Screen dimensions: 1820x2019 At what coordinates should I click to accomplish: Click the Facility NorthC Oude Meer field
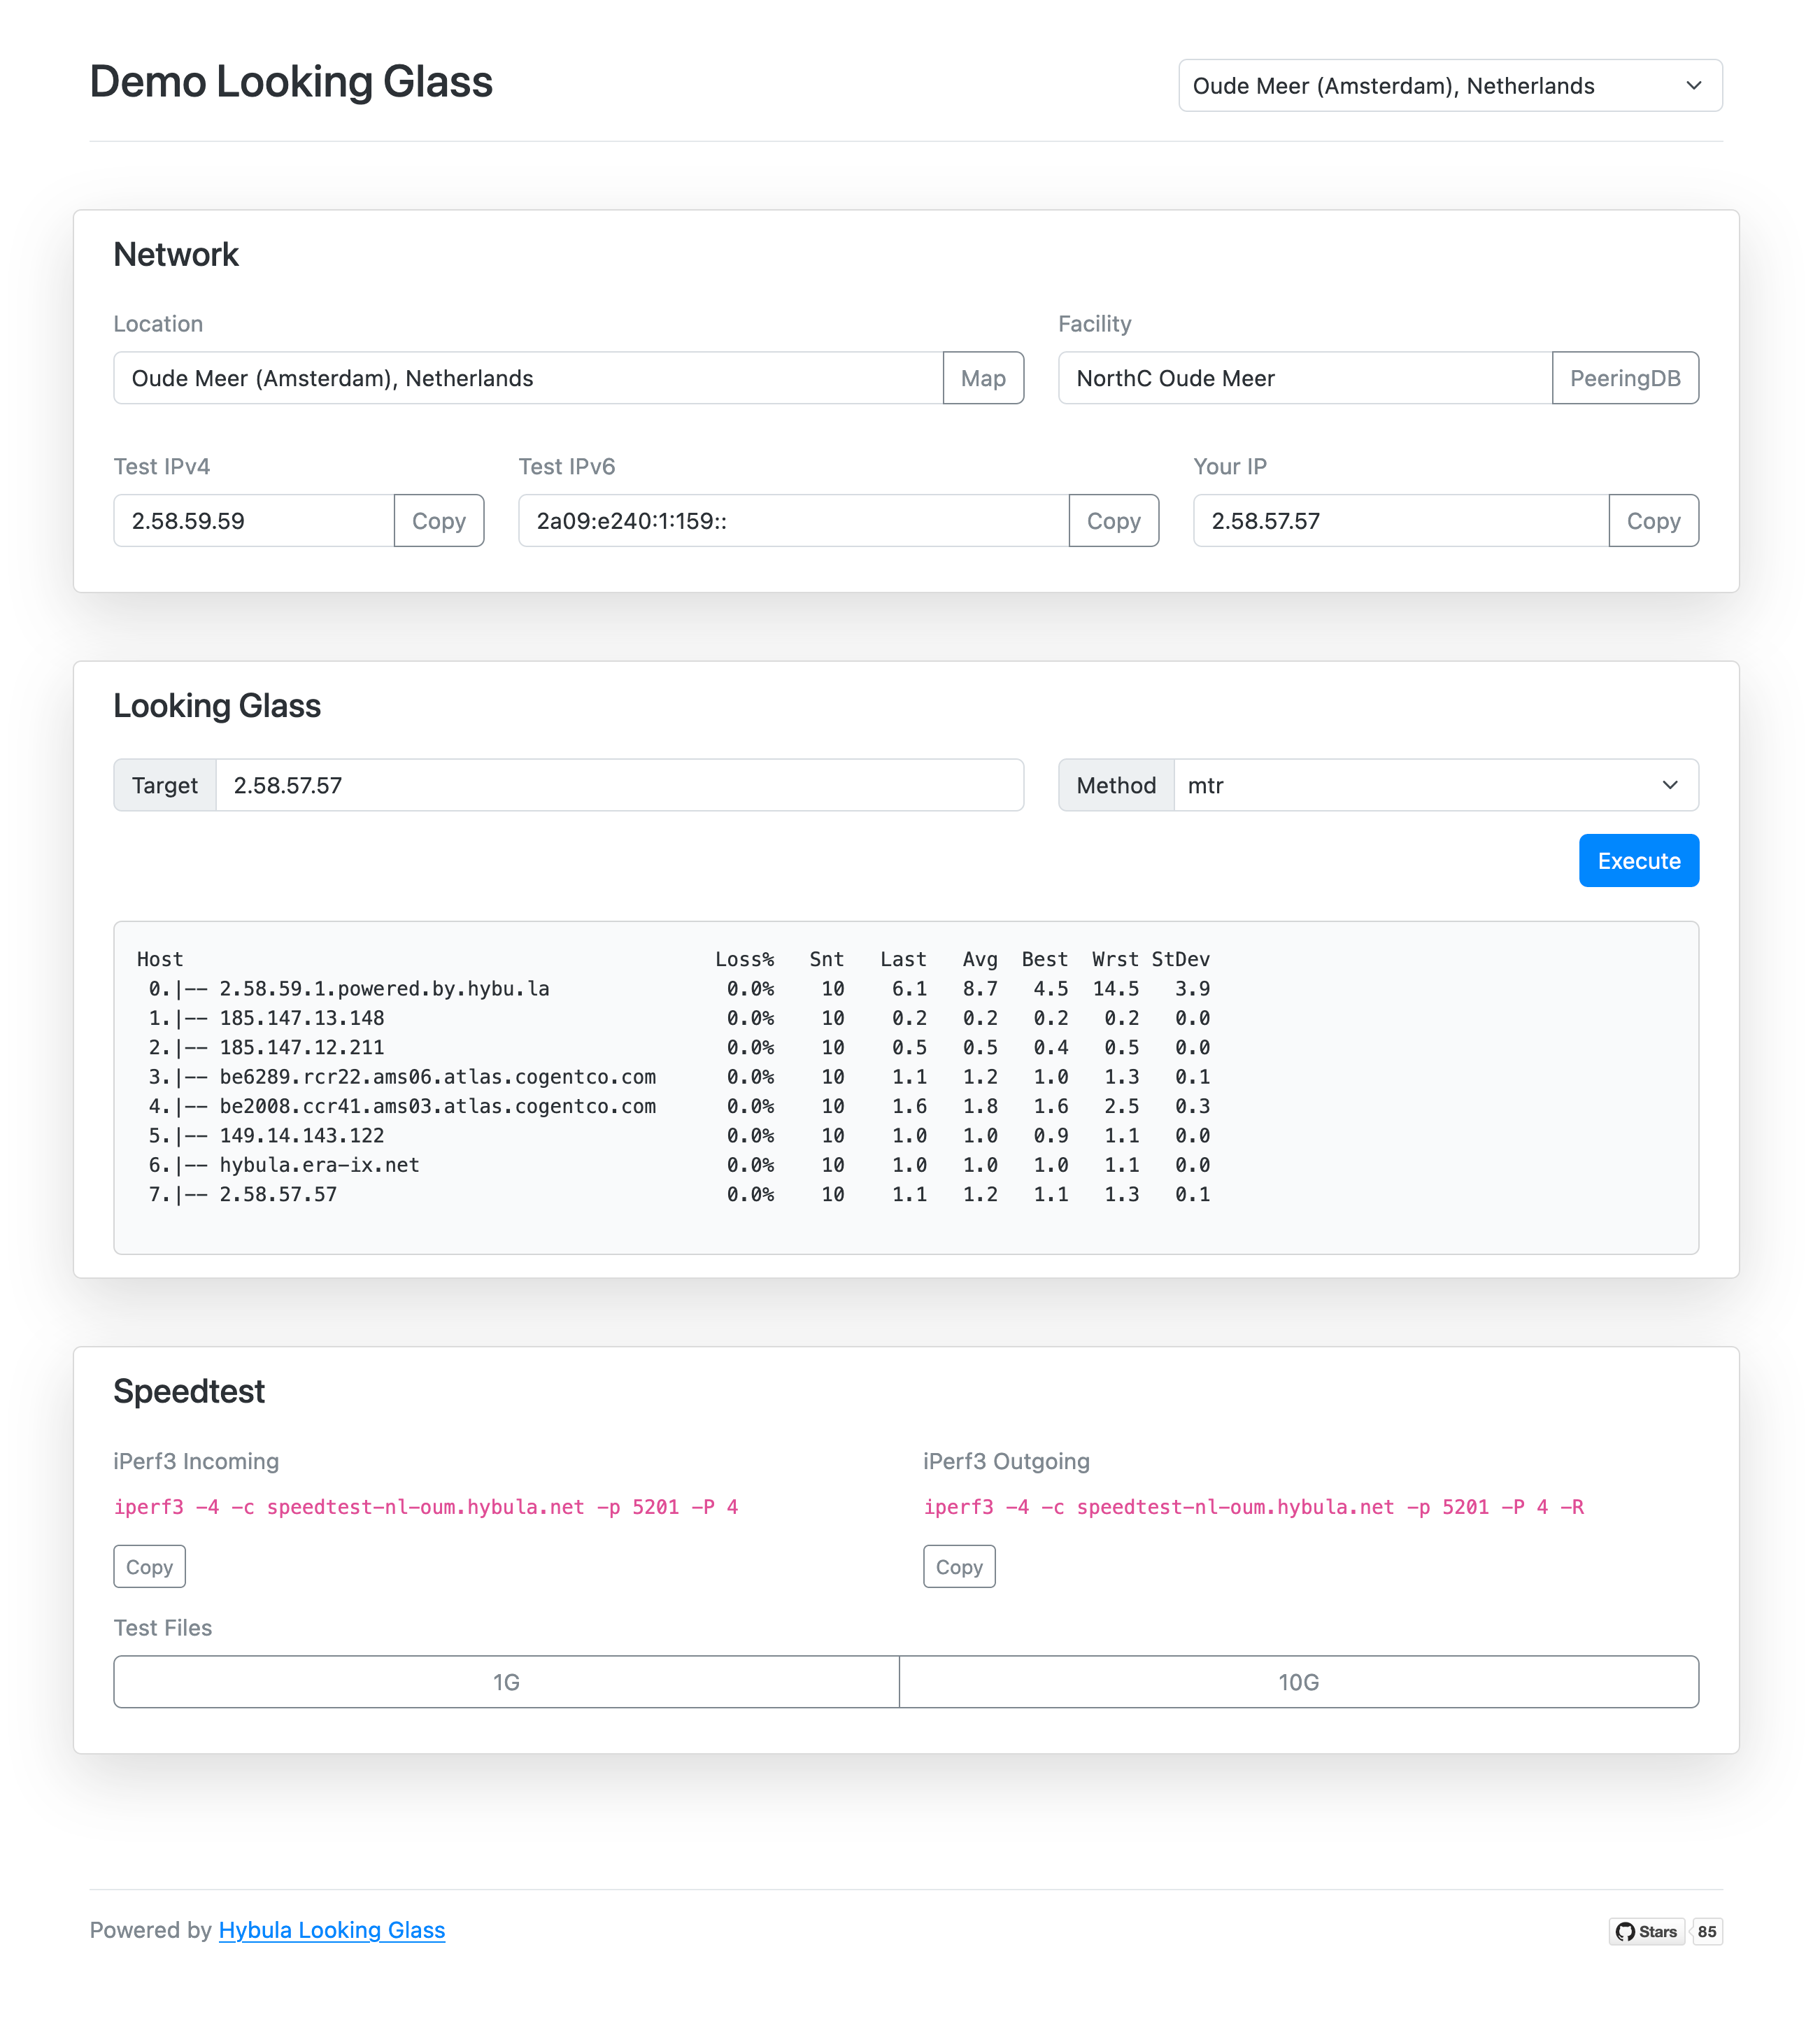(1304, 378)
